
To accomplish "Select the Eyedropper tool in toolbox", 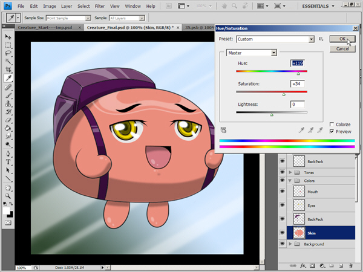I will click(x=8, y=78).
